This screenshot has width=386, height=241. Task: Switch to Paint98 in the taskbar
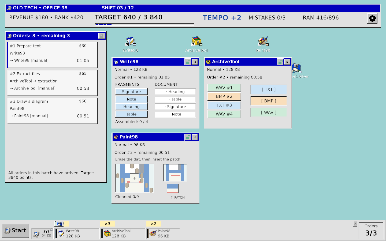[x=164, y=233]
